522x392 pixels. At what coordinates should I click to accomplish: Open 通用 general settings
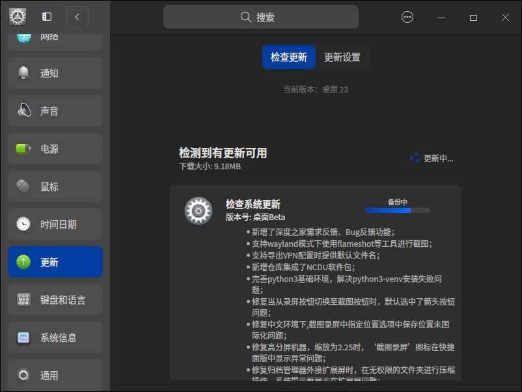(55, 375)
